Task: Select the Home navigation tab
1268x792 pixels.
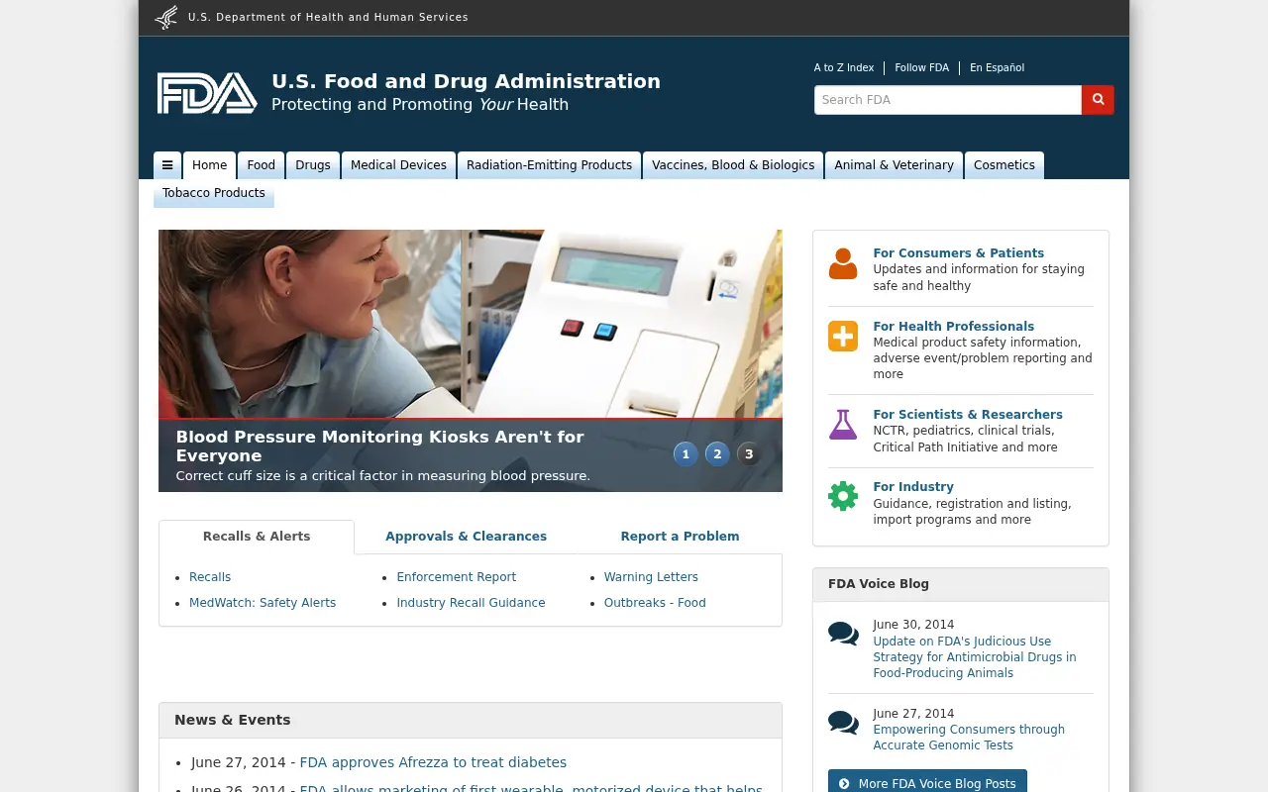Action: point(210,165)
